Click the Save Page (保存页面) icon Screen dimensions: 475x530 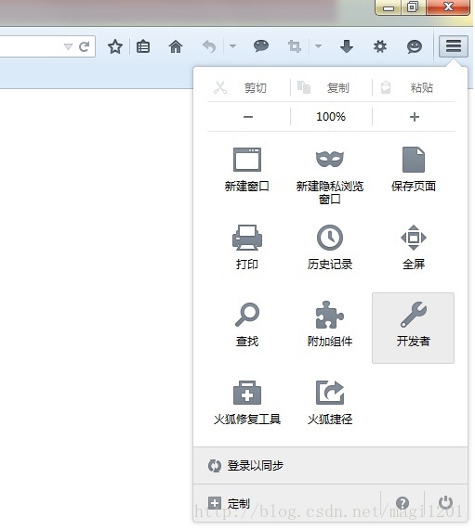(414, 160)
